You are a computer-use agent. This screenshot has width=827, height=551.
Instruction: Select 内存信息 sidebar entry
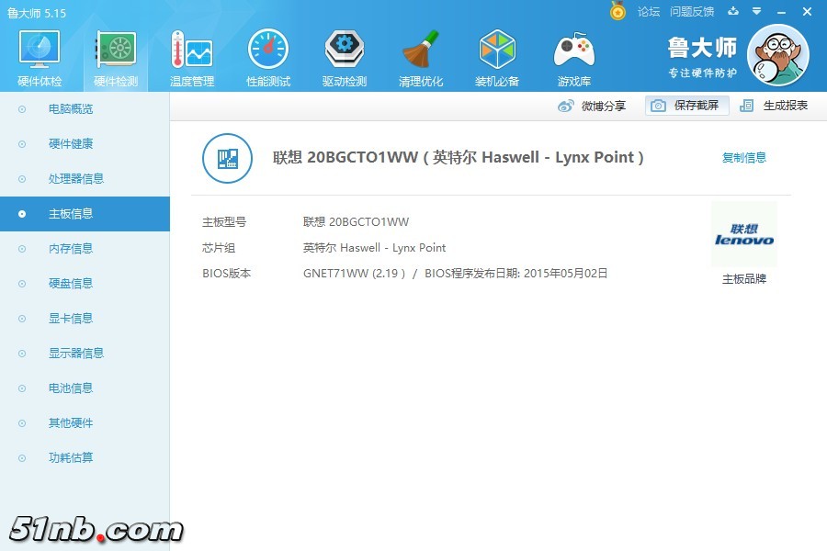(71, 249)
